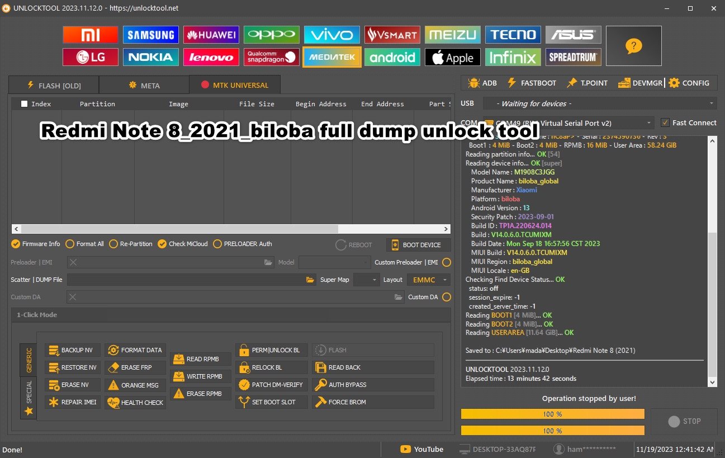Toggle the Check MiCloud option
The height and width of the screenshot is (458, 725).
coord(162,244)
